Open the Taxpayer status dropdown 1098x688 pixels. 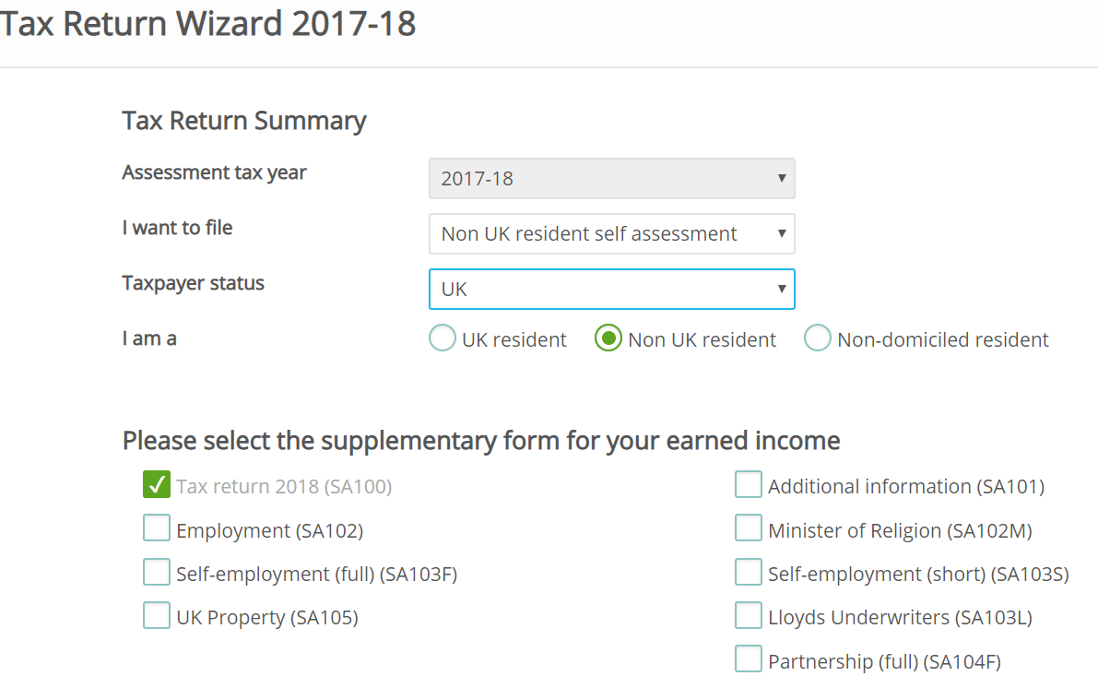point(611,289)
